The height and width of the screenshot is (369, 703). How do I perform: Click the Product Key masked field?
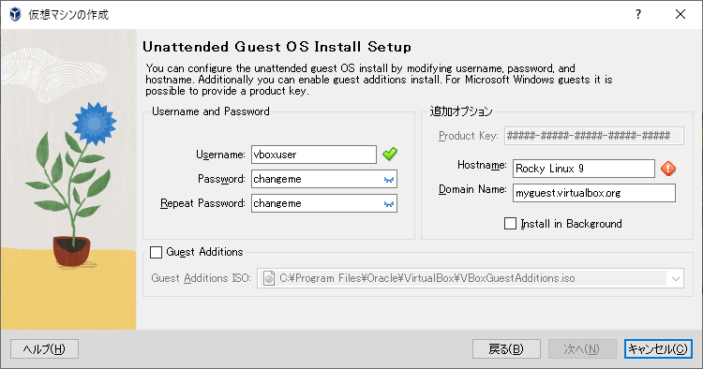tap(594, 136)
